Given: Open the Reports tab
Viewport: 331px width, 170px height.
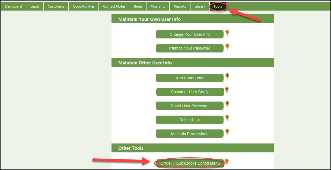Looking at the screenshot, I should click(180, 6).
